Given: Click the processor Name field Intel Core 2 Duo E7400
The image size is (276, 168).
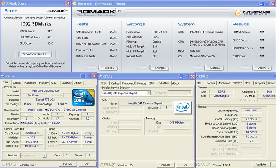Looking at the screenshot, I should click(x=45, y=91).
